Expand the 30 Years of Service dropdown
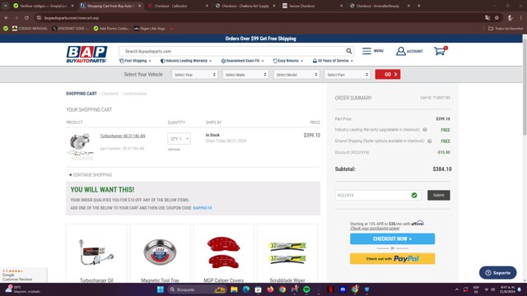The width and height of the screenshot is (527, 296). pyautogui.click(x=333, y=61)
